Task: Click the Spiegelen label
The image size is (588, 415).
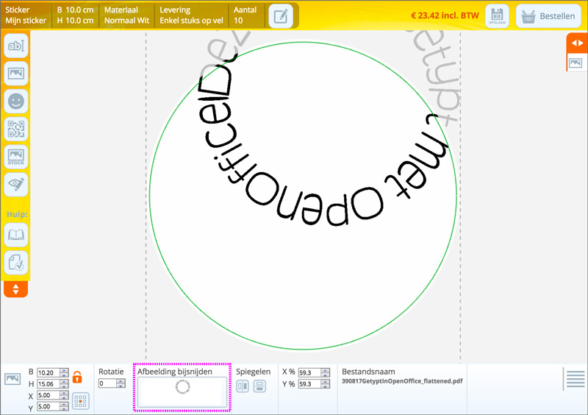Action: [x=253, y=372]
